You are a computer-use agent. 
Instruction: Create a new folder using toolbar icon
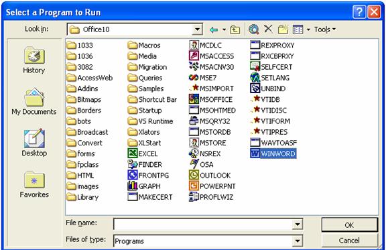pos(283,29)
